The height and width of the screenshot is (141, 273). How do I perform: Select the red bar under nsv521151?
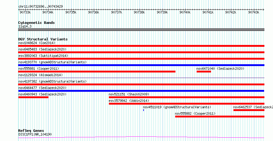186,97
